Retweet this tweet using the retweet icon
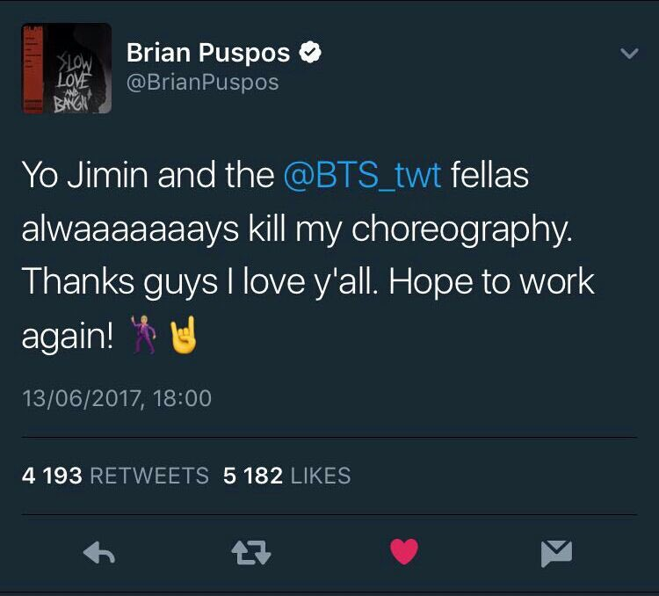This screenshot has height=596, width=659. point(251,552)
